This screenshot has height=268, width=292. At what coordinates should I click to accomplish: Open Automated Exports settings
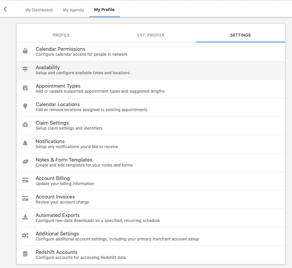151,218
